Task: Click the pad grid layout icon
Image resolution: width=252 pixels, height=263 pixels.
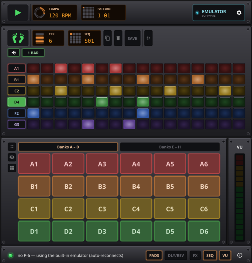Action: coord(12,168)
